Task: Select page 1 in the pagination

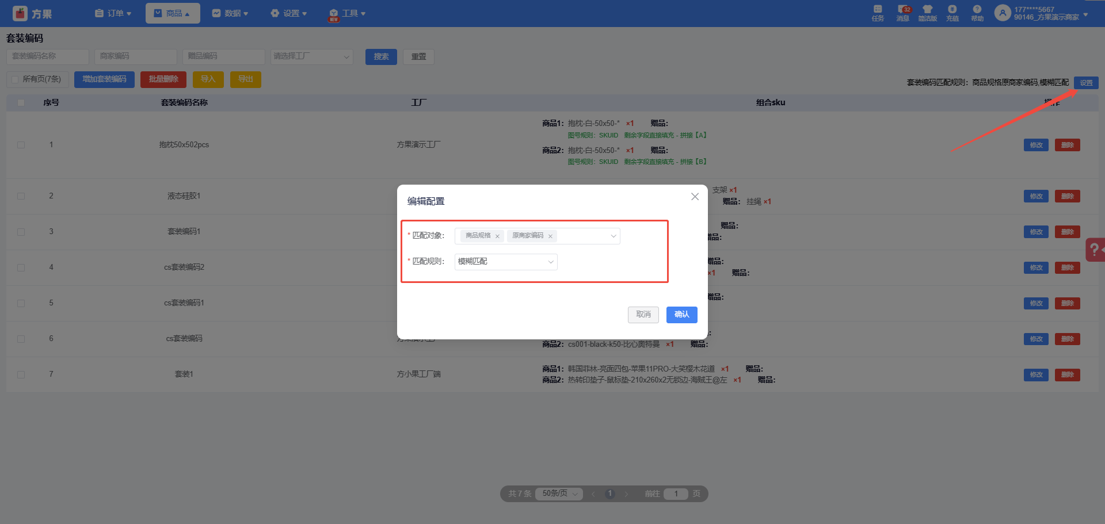Action: 610,494
